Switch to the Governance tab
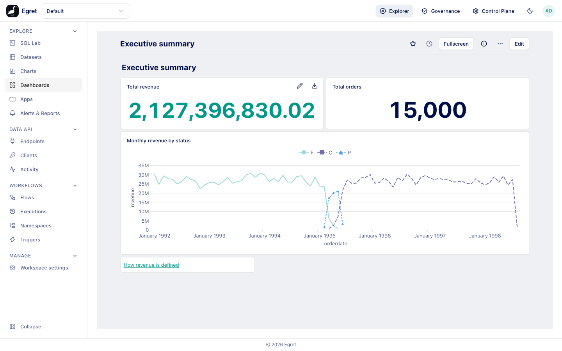The width and height of the screenshot is (562, 351). (441, 11)
